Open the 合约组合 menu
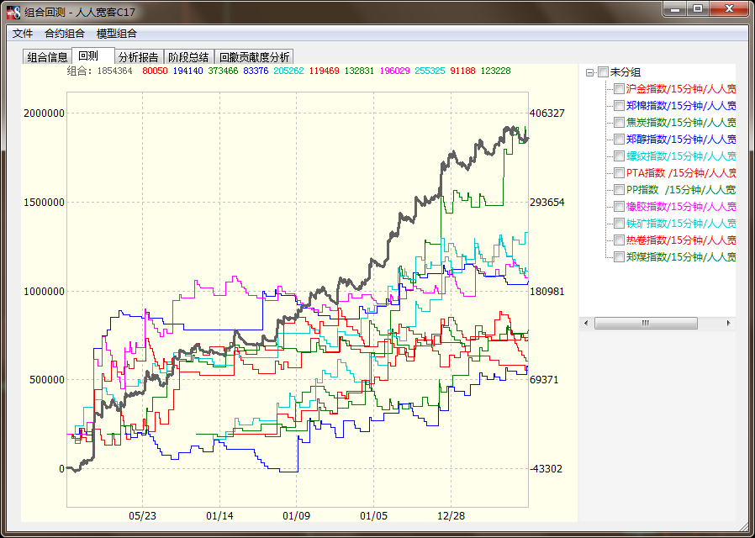The width and height of the screenshot is (755, 538). (x=65, y=33)
